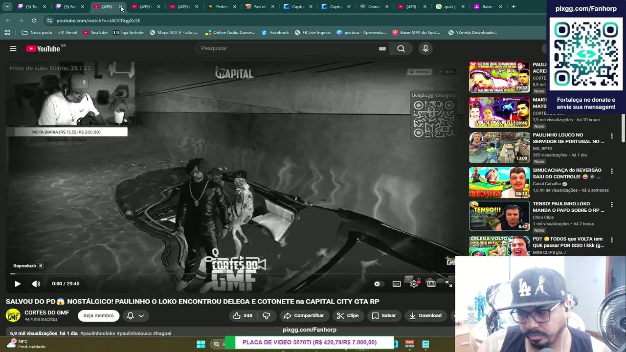Enter fullscreen mode
626x352 pixels.
pos(448,284)
